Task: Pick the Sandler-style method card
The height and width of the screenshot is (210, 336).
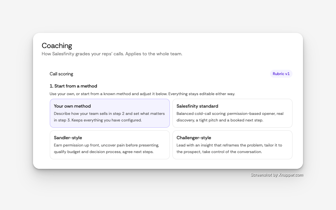Action: tap(110, 145)
